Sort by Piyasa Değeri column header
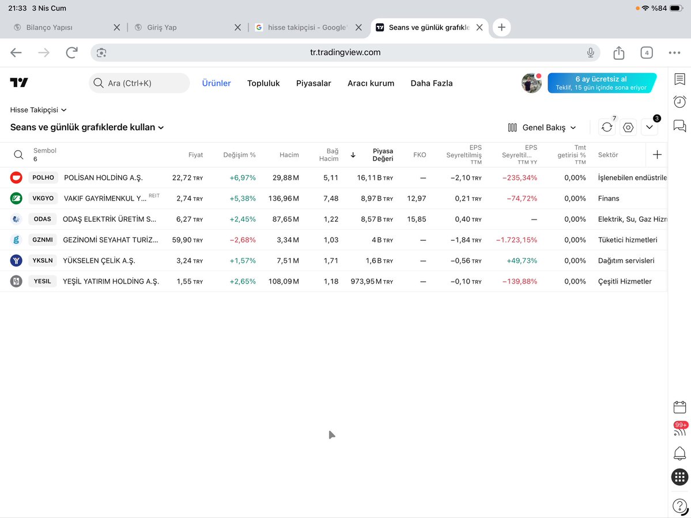Viewport: 691px width, 518px height. (383, 154)
